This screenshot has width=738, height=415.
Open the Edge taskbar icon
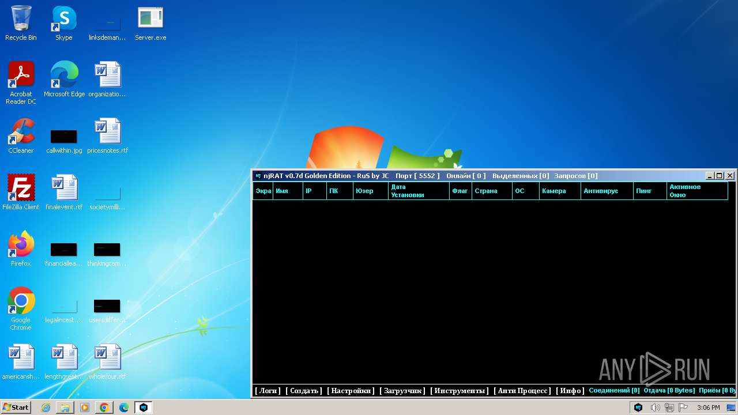(124, 408)
